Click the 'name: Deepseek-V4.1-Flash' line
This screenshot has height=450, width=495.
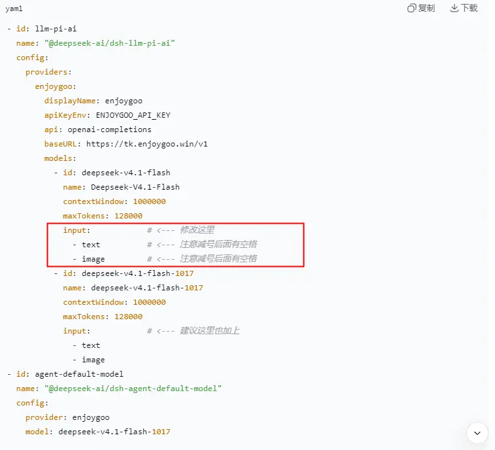121,187
